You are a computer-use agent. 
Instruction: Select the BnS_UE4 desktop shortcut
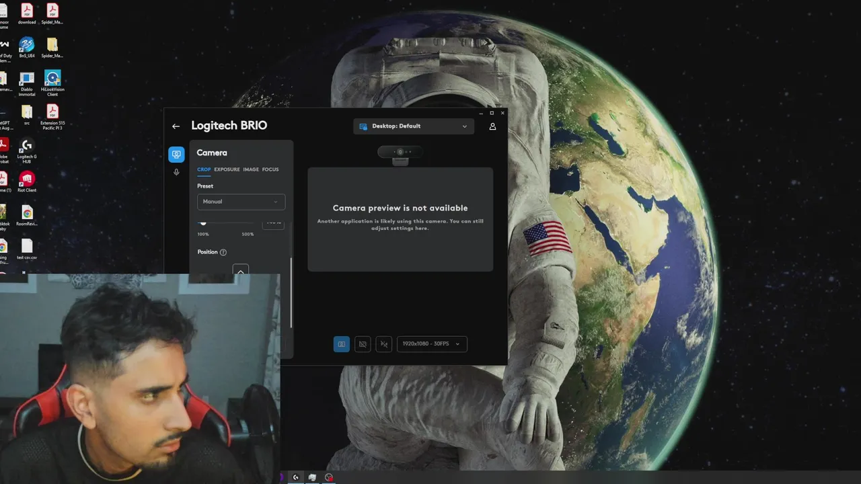pos(27,48)
